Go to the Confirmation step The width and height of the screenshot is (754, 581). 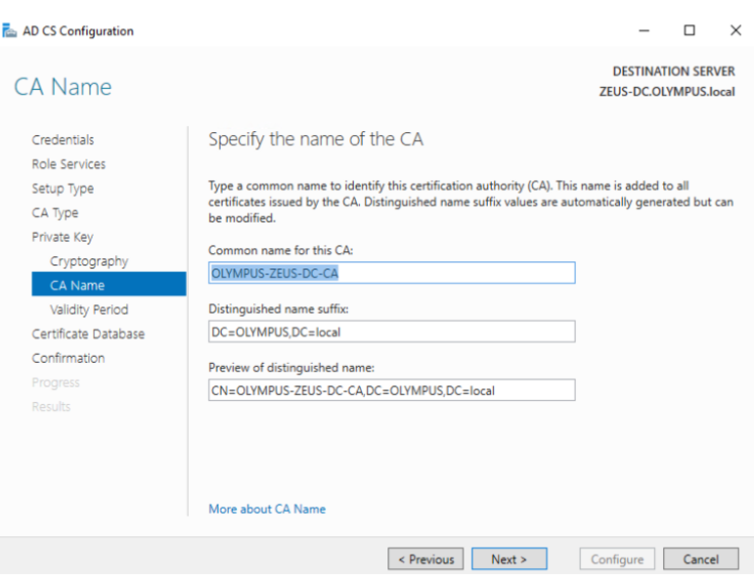coord(68,358)
